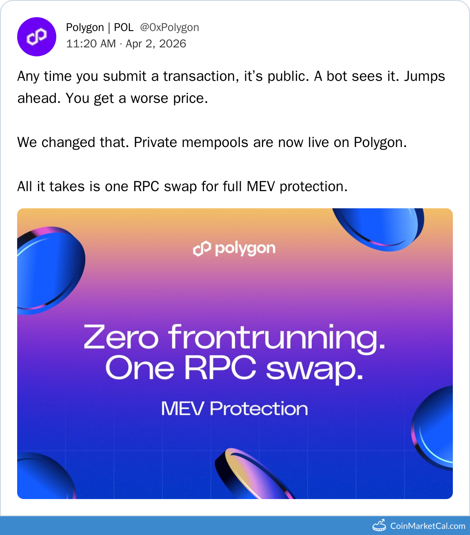Click the 'All it takes is one RPC swap' line
470x535 pixels.
tap(182, 186)
